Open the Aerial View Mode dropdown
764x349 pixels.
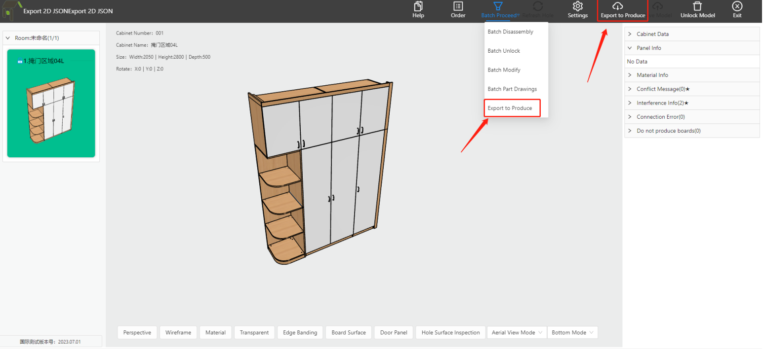517,333
